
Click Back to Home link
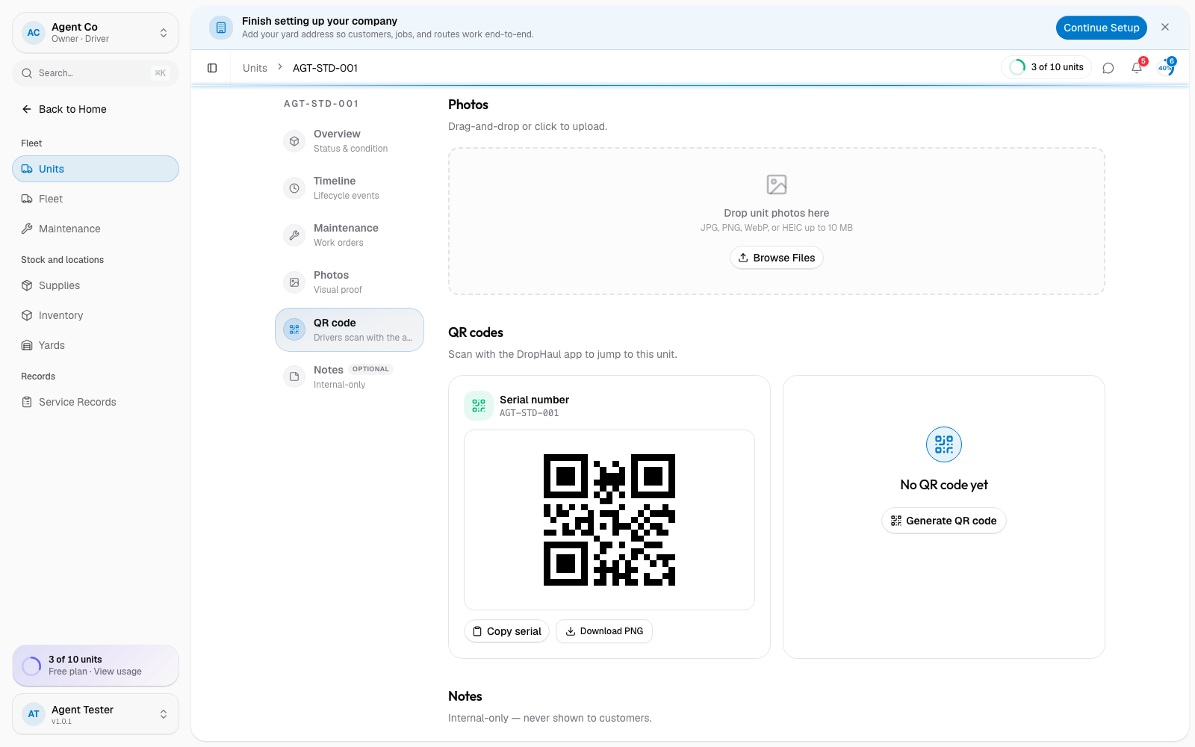[72, 109]
